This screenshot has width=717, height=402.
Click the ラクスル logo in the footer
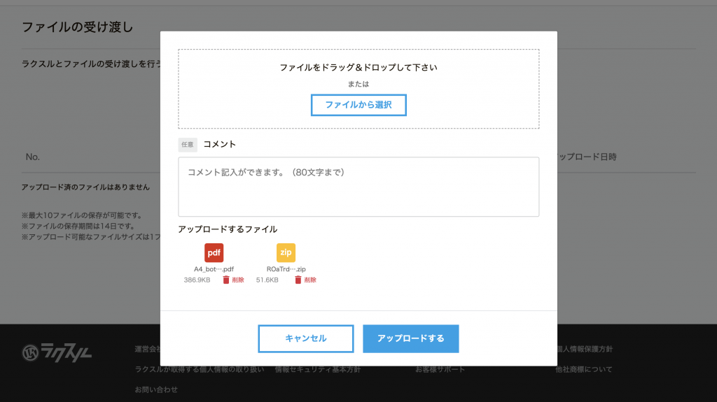(57, 352)
